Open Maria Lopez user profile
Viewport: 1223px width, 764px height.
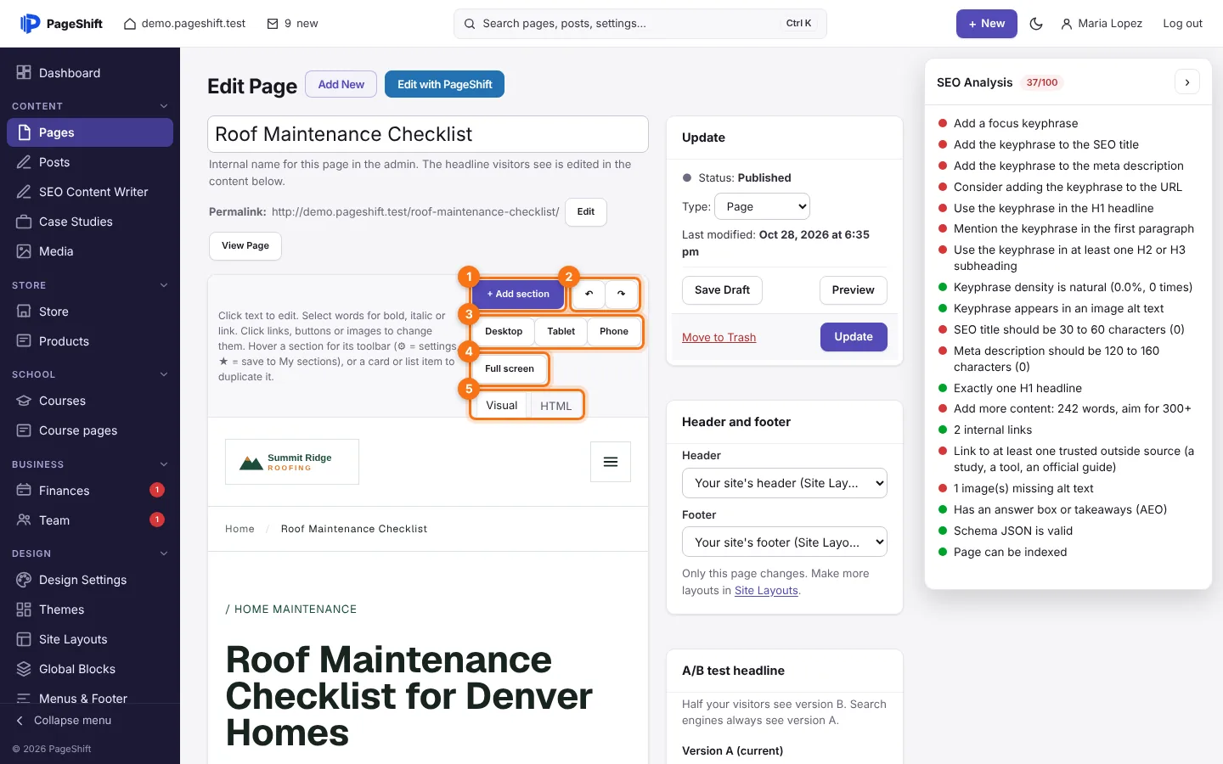(x=1102, y=24)
